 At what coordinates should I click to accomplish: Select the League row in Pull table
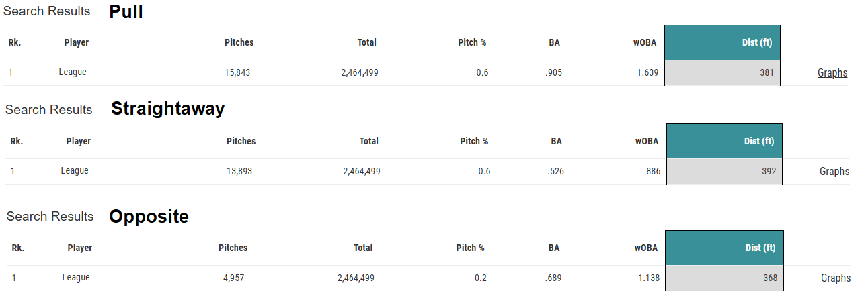tap(73, 72)
